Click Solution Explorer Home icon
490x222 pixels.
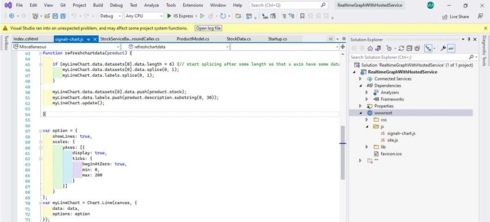tap(370, 48)
